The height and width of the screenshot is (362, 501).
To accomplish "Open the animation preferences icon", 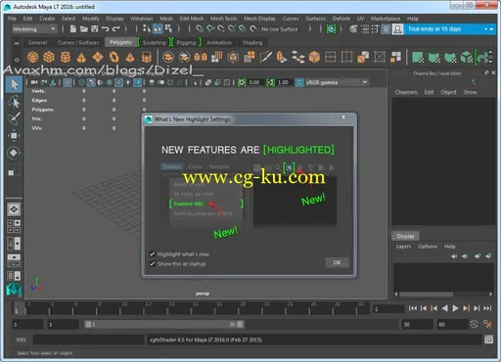I will tap(488, 324).
